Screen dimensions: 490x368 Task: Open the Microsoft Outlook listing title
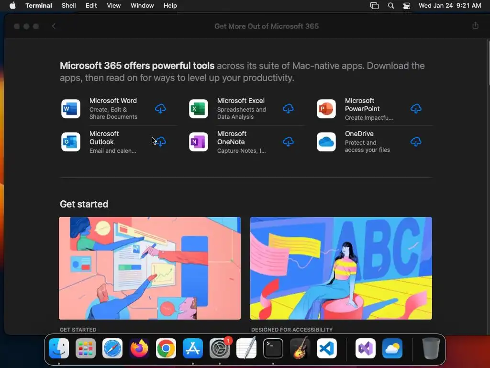coord(104,138)
